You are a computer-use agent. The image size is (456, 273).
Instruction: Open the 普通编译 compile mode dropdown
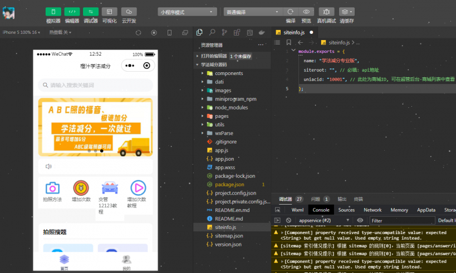point(253,12)
